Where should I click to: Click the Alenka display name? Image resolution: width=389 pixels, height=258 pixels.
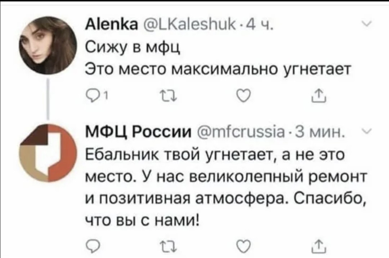click(x=109, y=26)
